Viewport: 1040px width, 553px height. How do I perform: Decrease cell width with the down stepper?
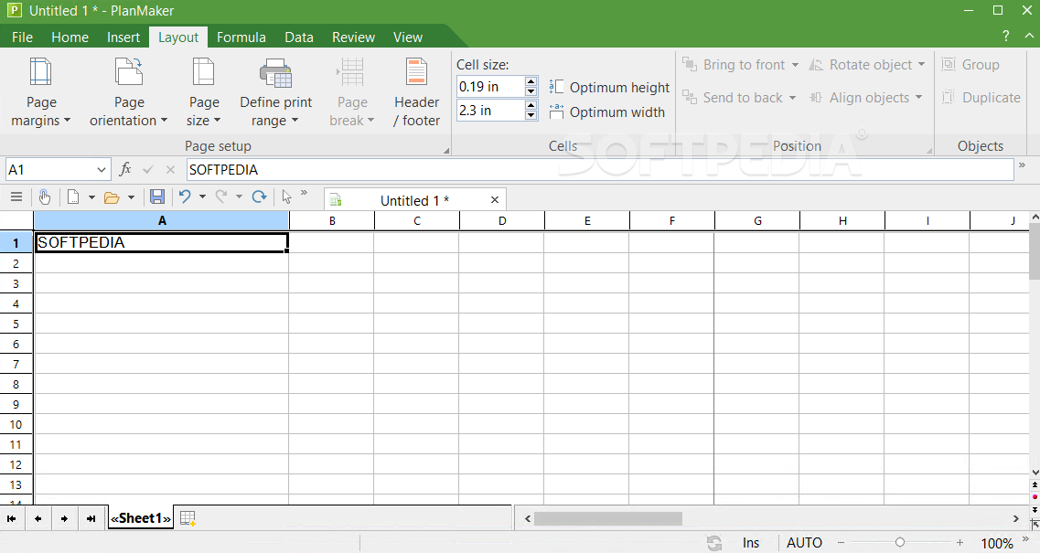click(x=531, y=115)
